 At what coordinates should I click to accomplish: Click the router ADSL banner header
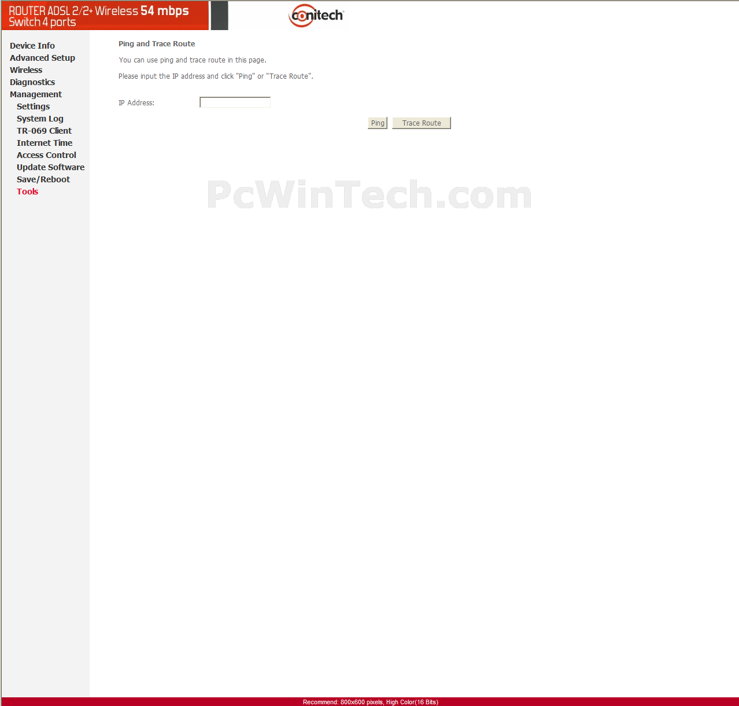tap(105, 16)
